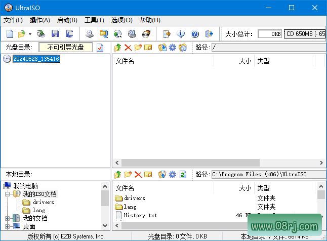The height and width of the screenshot is (241, 327).
Task: Click the Add files icon in the local toolbar
Action: pos(162,175)
